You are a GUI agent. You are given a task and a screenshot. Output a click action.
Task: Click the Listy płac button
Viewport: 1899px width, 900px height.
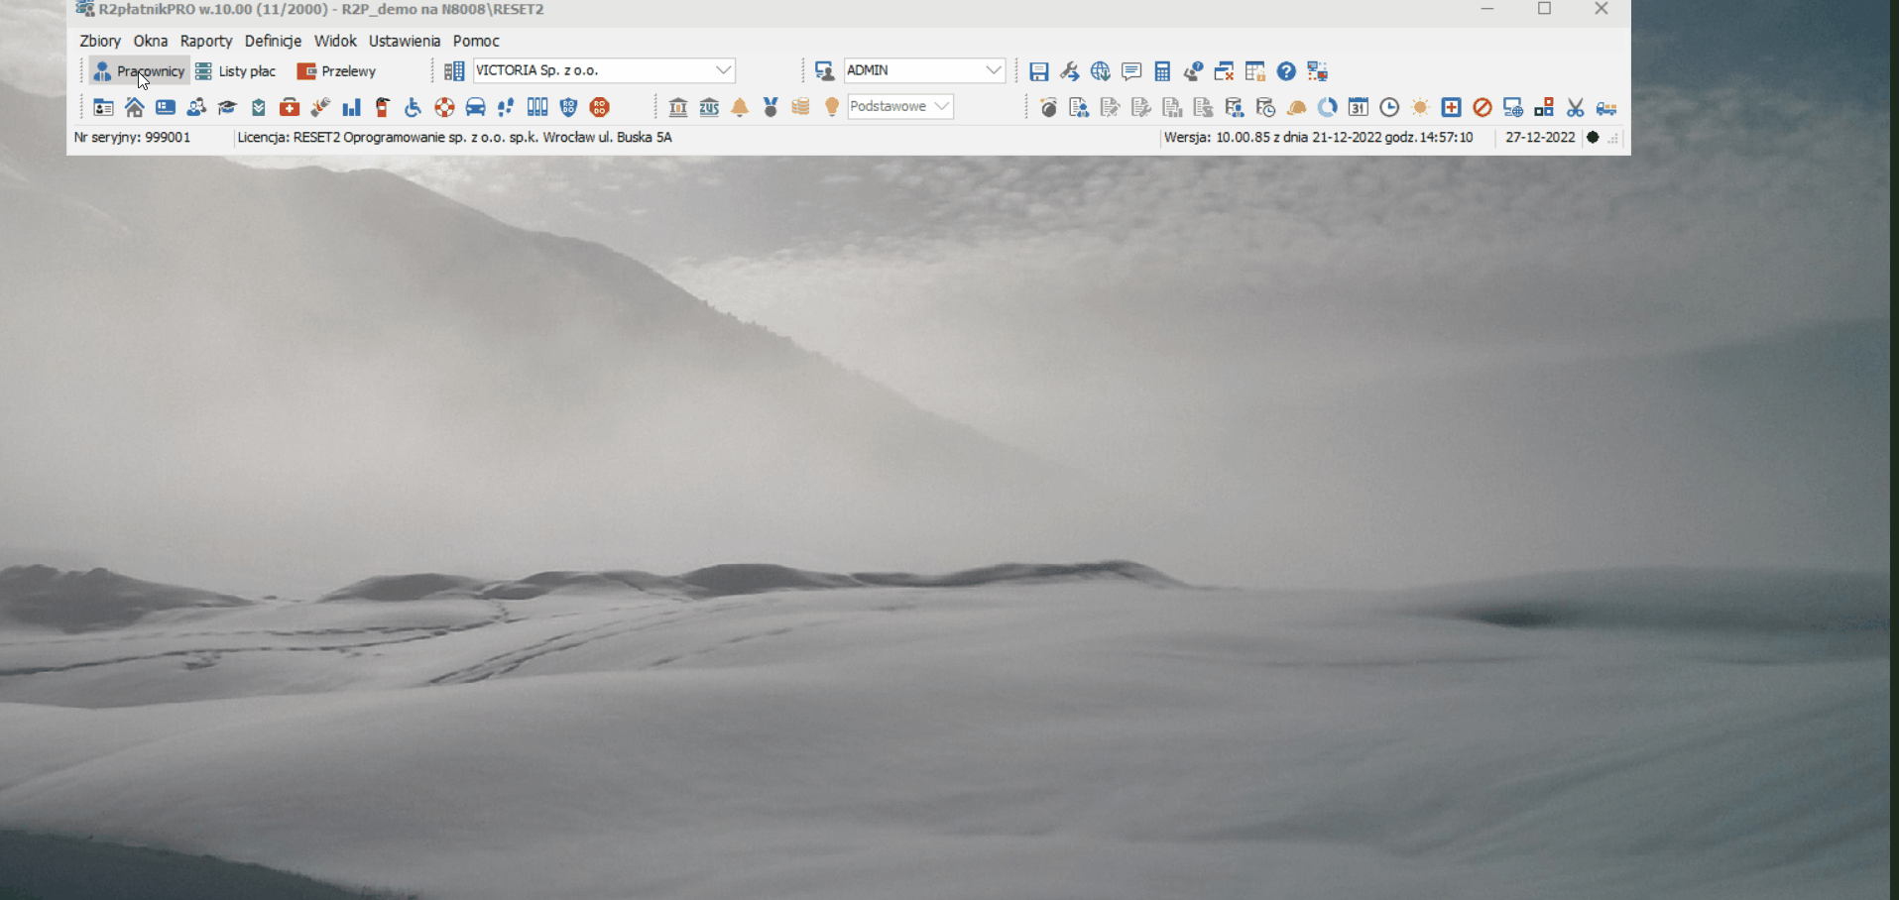point(236,71)
